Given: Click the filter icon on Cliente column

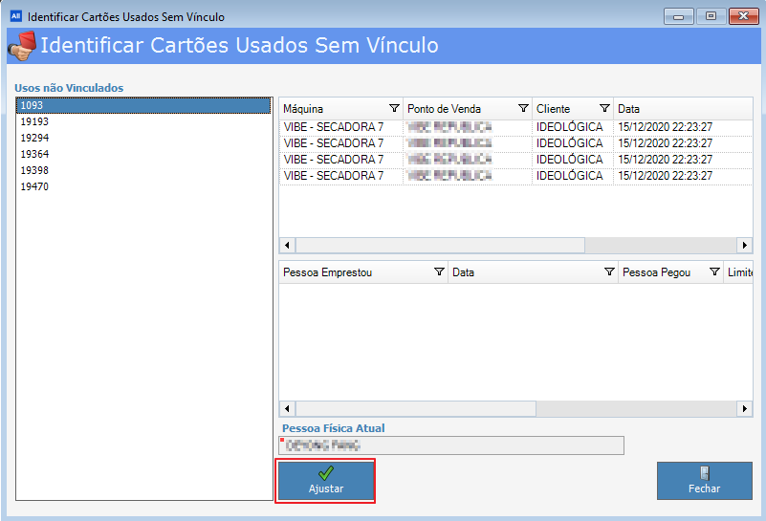Looking at the screenshot, I should point(604,109).
